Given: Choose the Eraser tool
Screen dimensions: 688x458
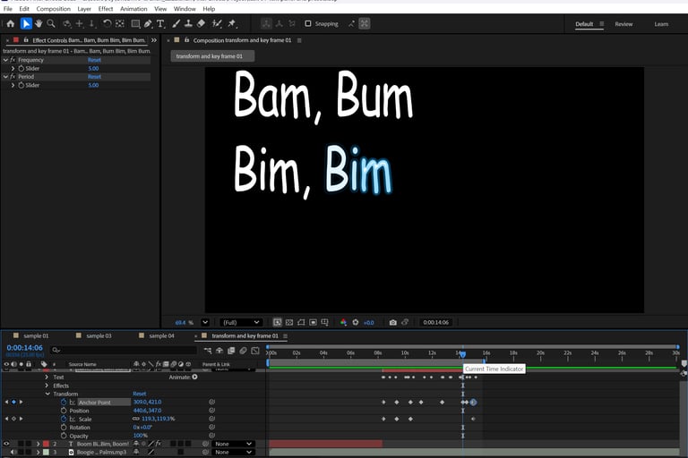Looking at the screenshot, I should pyautogui.click(x=201, y=24).
